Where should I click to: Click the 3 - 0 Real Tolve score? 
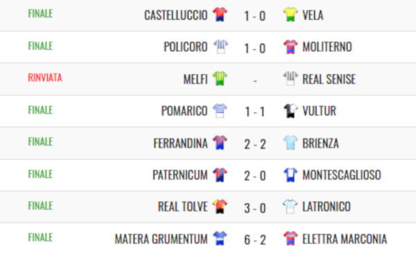tap(255, 208)
